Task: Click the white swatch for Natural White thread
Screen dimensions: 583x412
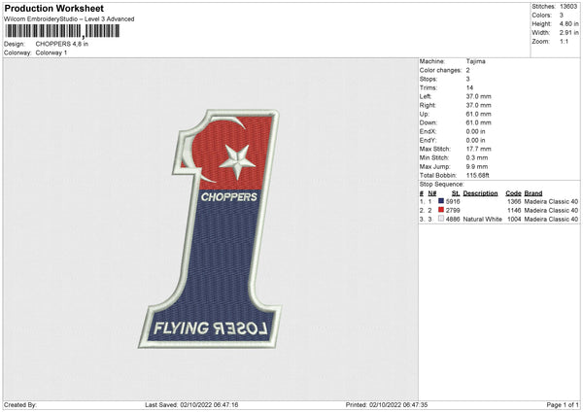Action: point(441,220)
